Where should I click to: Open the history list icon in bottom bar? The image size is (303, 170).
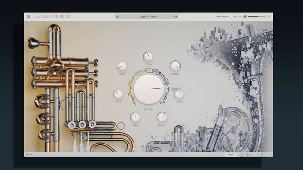247,154
